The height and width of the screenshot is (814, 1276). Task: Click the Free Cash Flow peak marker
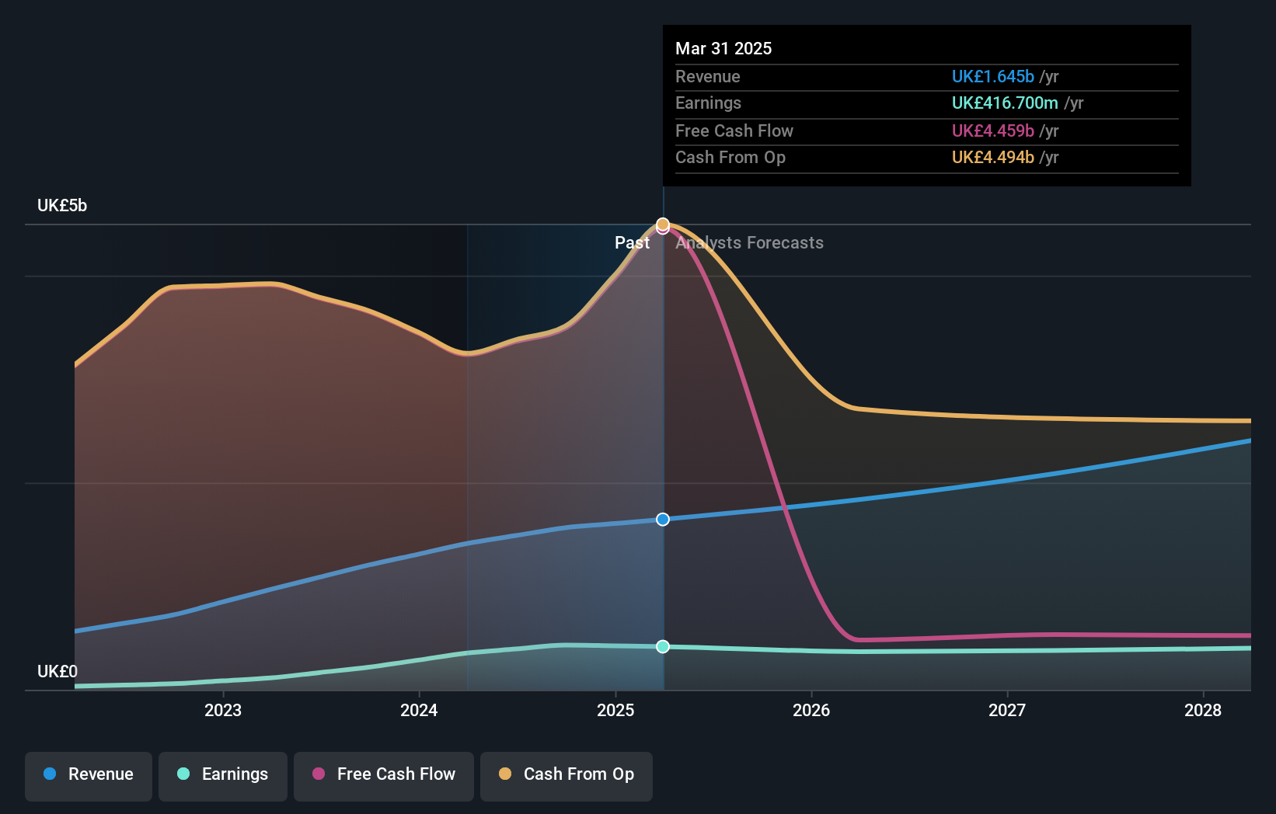click(662, 229)
